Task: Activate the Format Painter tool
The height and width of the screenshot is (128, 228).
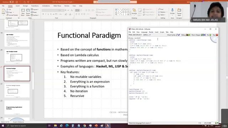Action: (12, 15)
